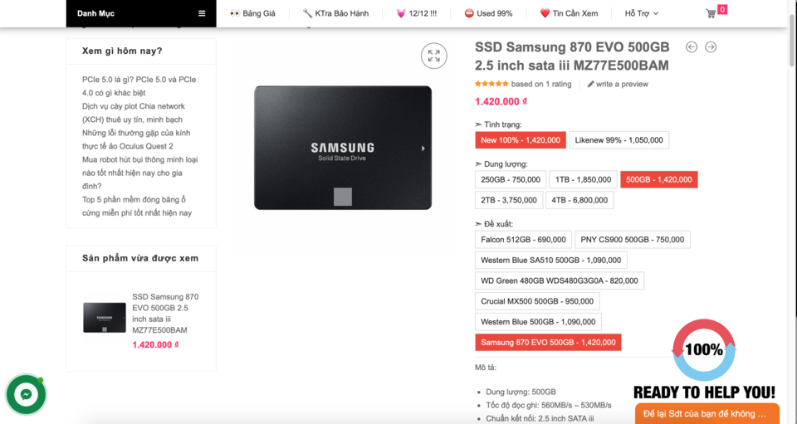Choose the 4TB - 6,800,000 option
The image size is (797, 424).
click(579, 200)
